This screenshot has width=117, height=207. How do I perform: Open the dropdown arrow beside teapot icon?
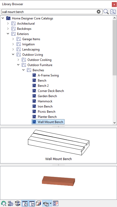[51, 203]
